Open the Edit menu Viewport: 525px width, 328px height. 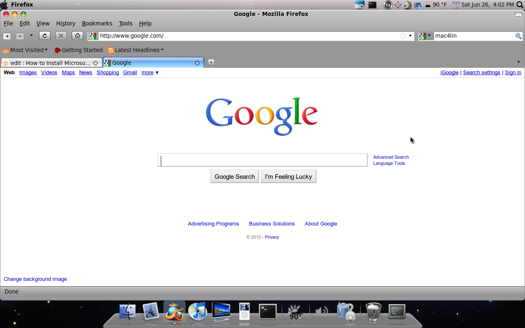(x=25, y=23)
